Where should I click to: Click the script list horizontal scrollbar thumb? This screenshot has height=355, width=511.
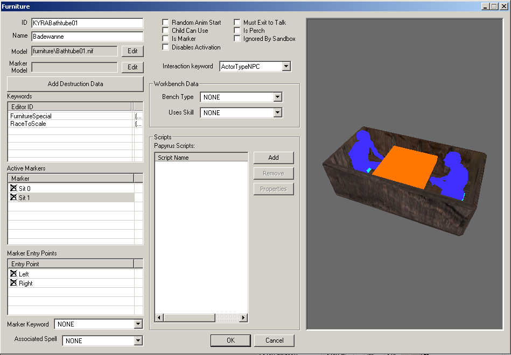190,317
